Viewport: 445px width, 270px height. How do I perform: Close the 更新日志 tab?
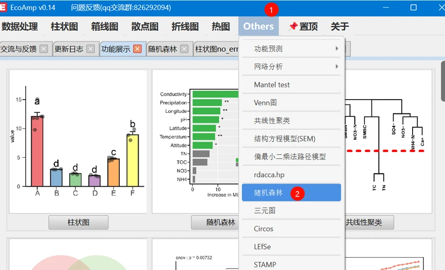coord(91,49)
